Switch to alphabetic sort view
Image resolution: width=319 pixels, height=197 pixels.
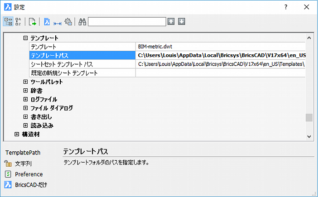pos(18,22)
